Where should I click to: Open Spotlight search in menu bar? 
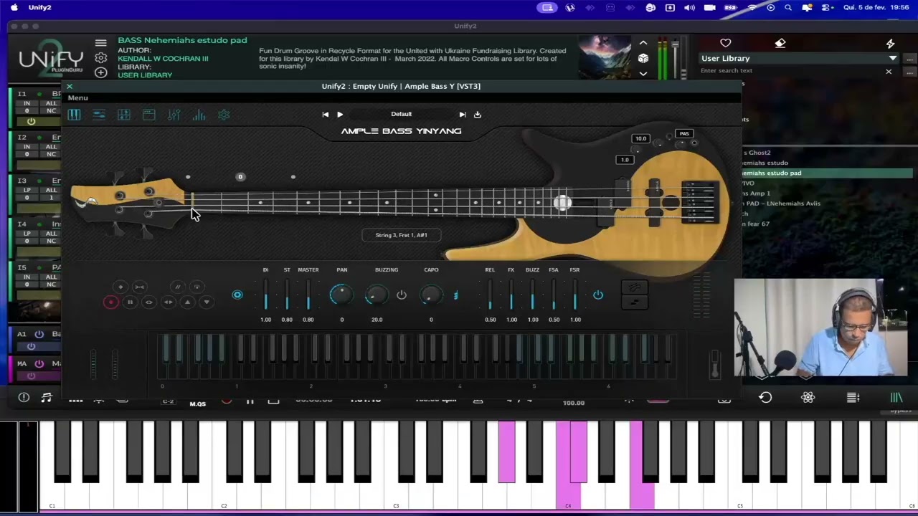[x=788, y=7]
